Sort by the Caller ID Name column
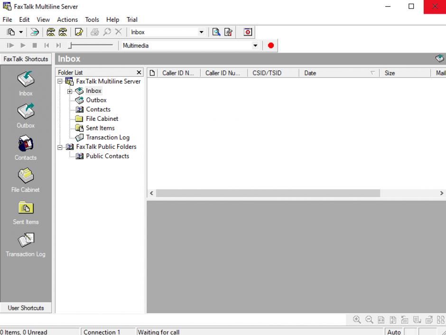Viewport: 446px width, 335px height. (179, 73)
